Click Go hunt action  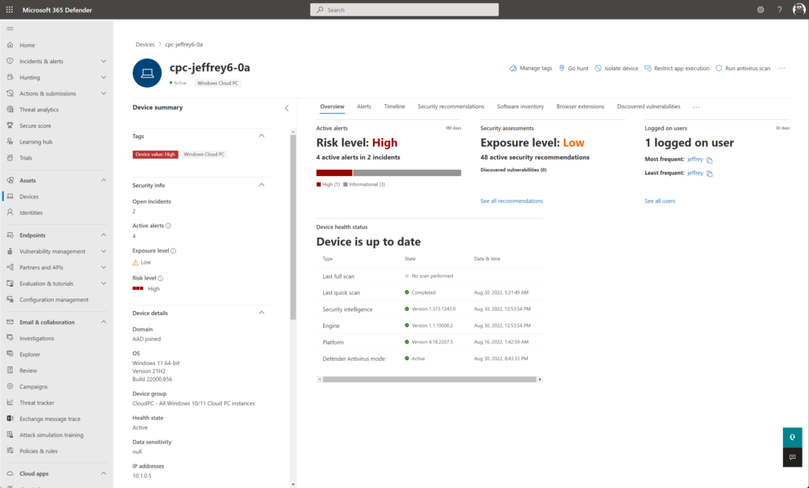pos(574,68)
